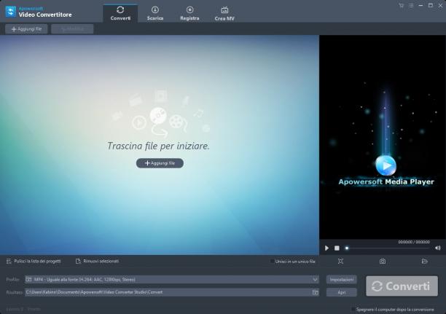Click the Apri button

[341, 292]
